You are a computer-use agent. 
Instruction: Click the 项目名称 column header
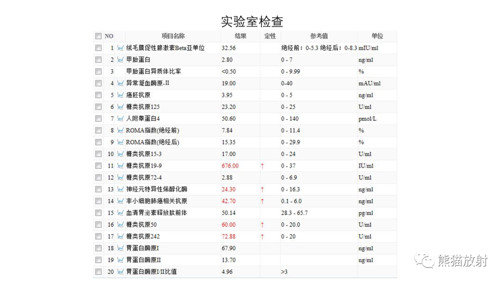(173, 36)
